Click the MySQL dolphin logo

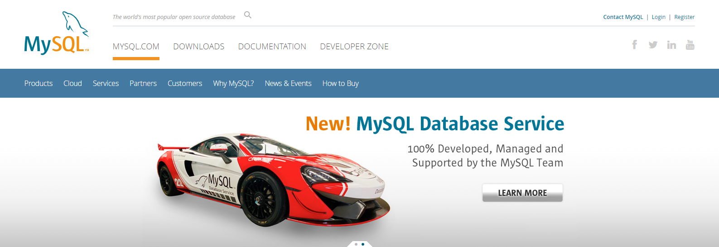57,33
